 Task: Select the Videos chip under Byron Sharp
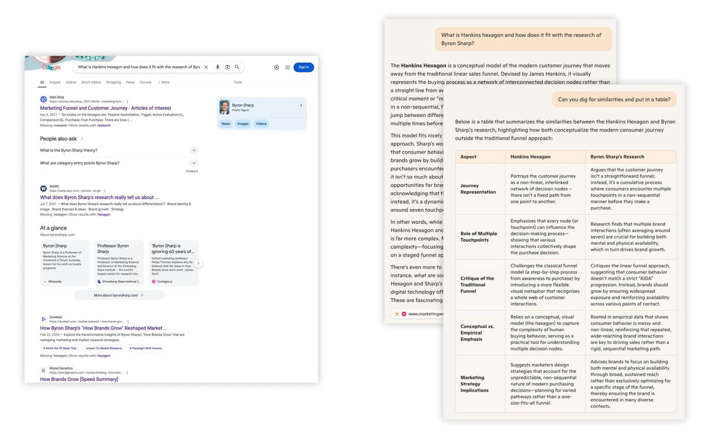pyautogui.click(x=261, y=124)
